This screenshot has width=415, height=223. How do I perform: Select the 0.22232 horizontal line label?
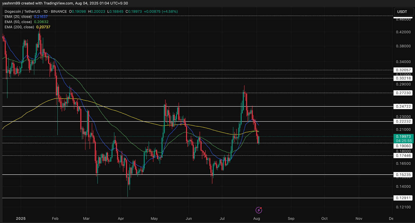coord(403,121)
